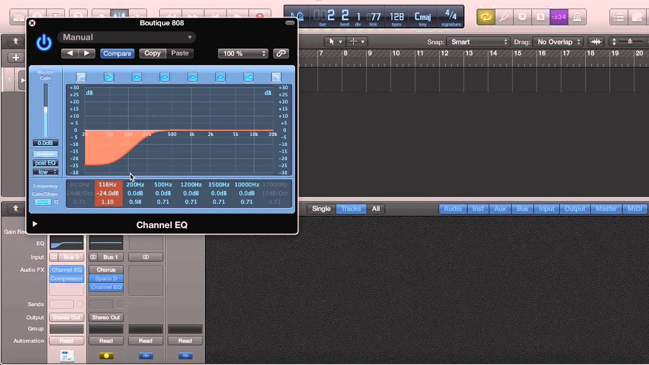Click the Space D audio FX slot
The image size is (649, 365).
tap(106, 278)
